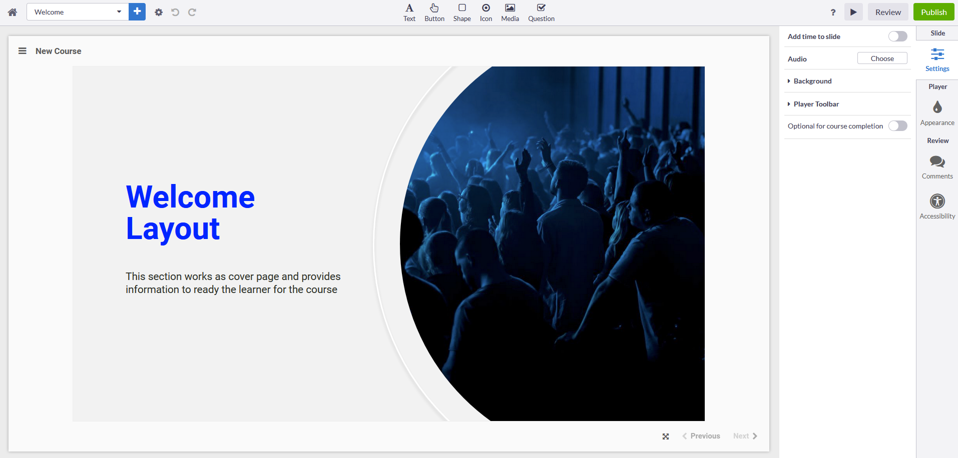The height and width of the screenshot is (458, 958).
Task: Add a new slide with plus button
Action: pos(137,11)
